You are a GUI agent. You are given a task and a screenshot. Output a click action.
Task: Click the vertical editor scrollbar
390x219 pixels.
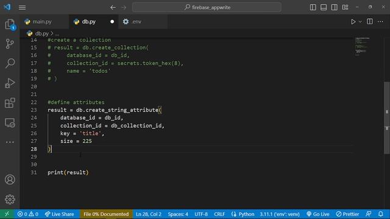[x=387, y=118]
